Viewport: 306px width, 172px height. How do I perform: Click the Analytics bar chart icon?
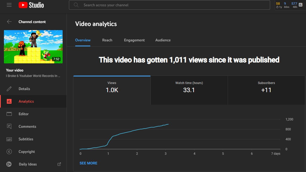[x=9, y=101]
